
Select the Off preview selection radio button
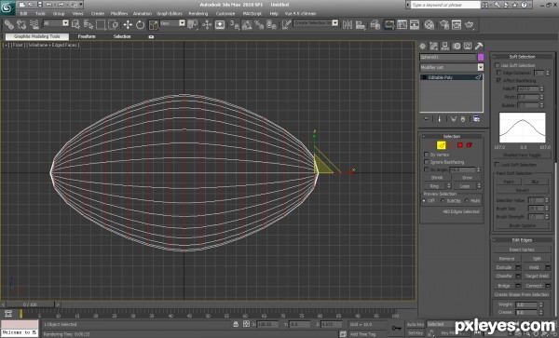click(424, 201)
